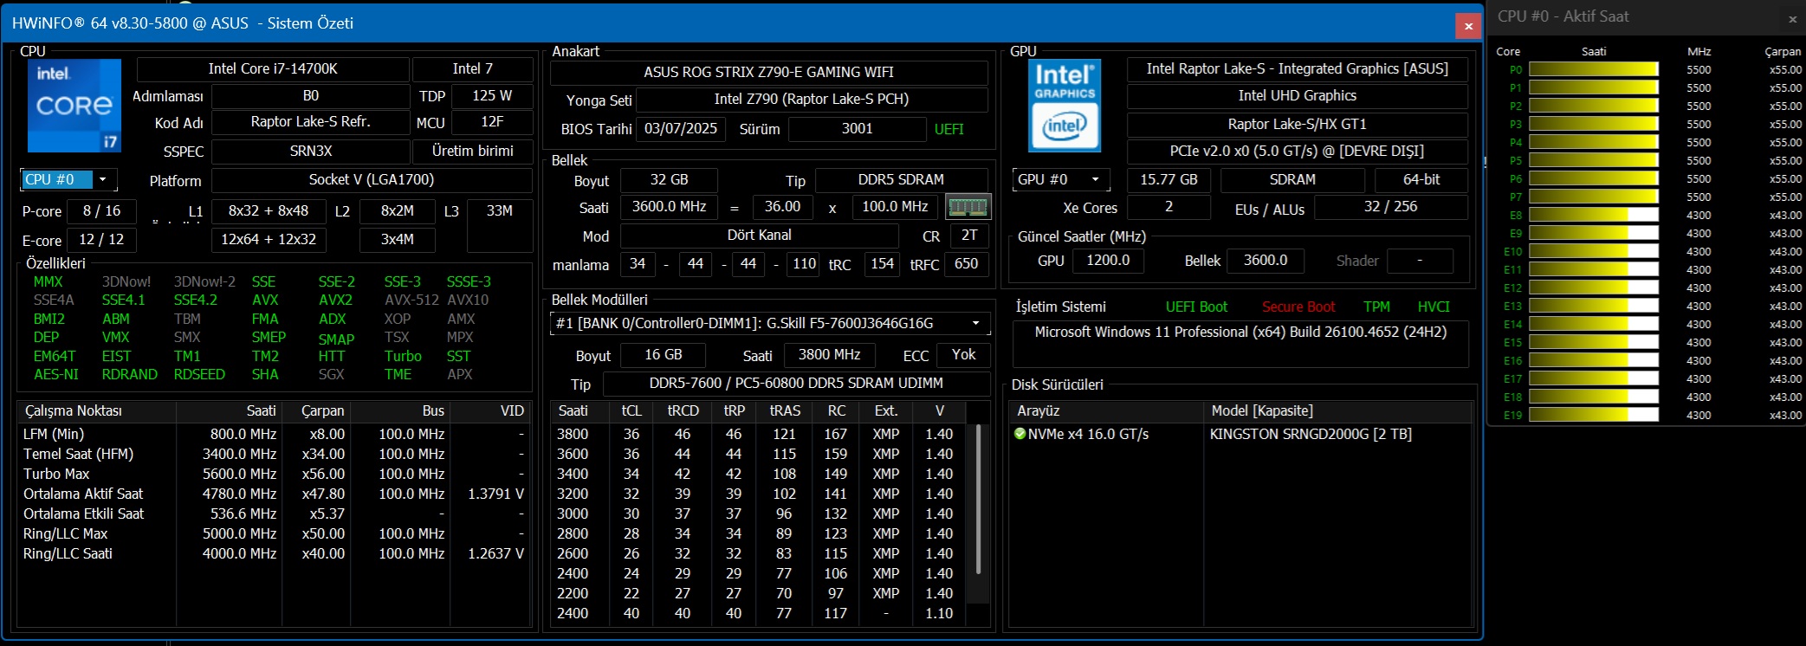Viewport: 1806px width, 646px height.
Task: Close the HWiNFO Sistem Özeti window
Action: point(1468,26)
